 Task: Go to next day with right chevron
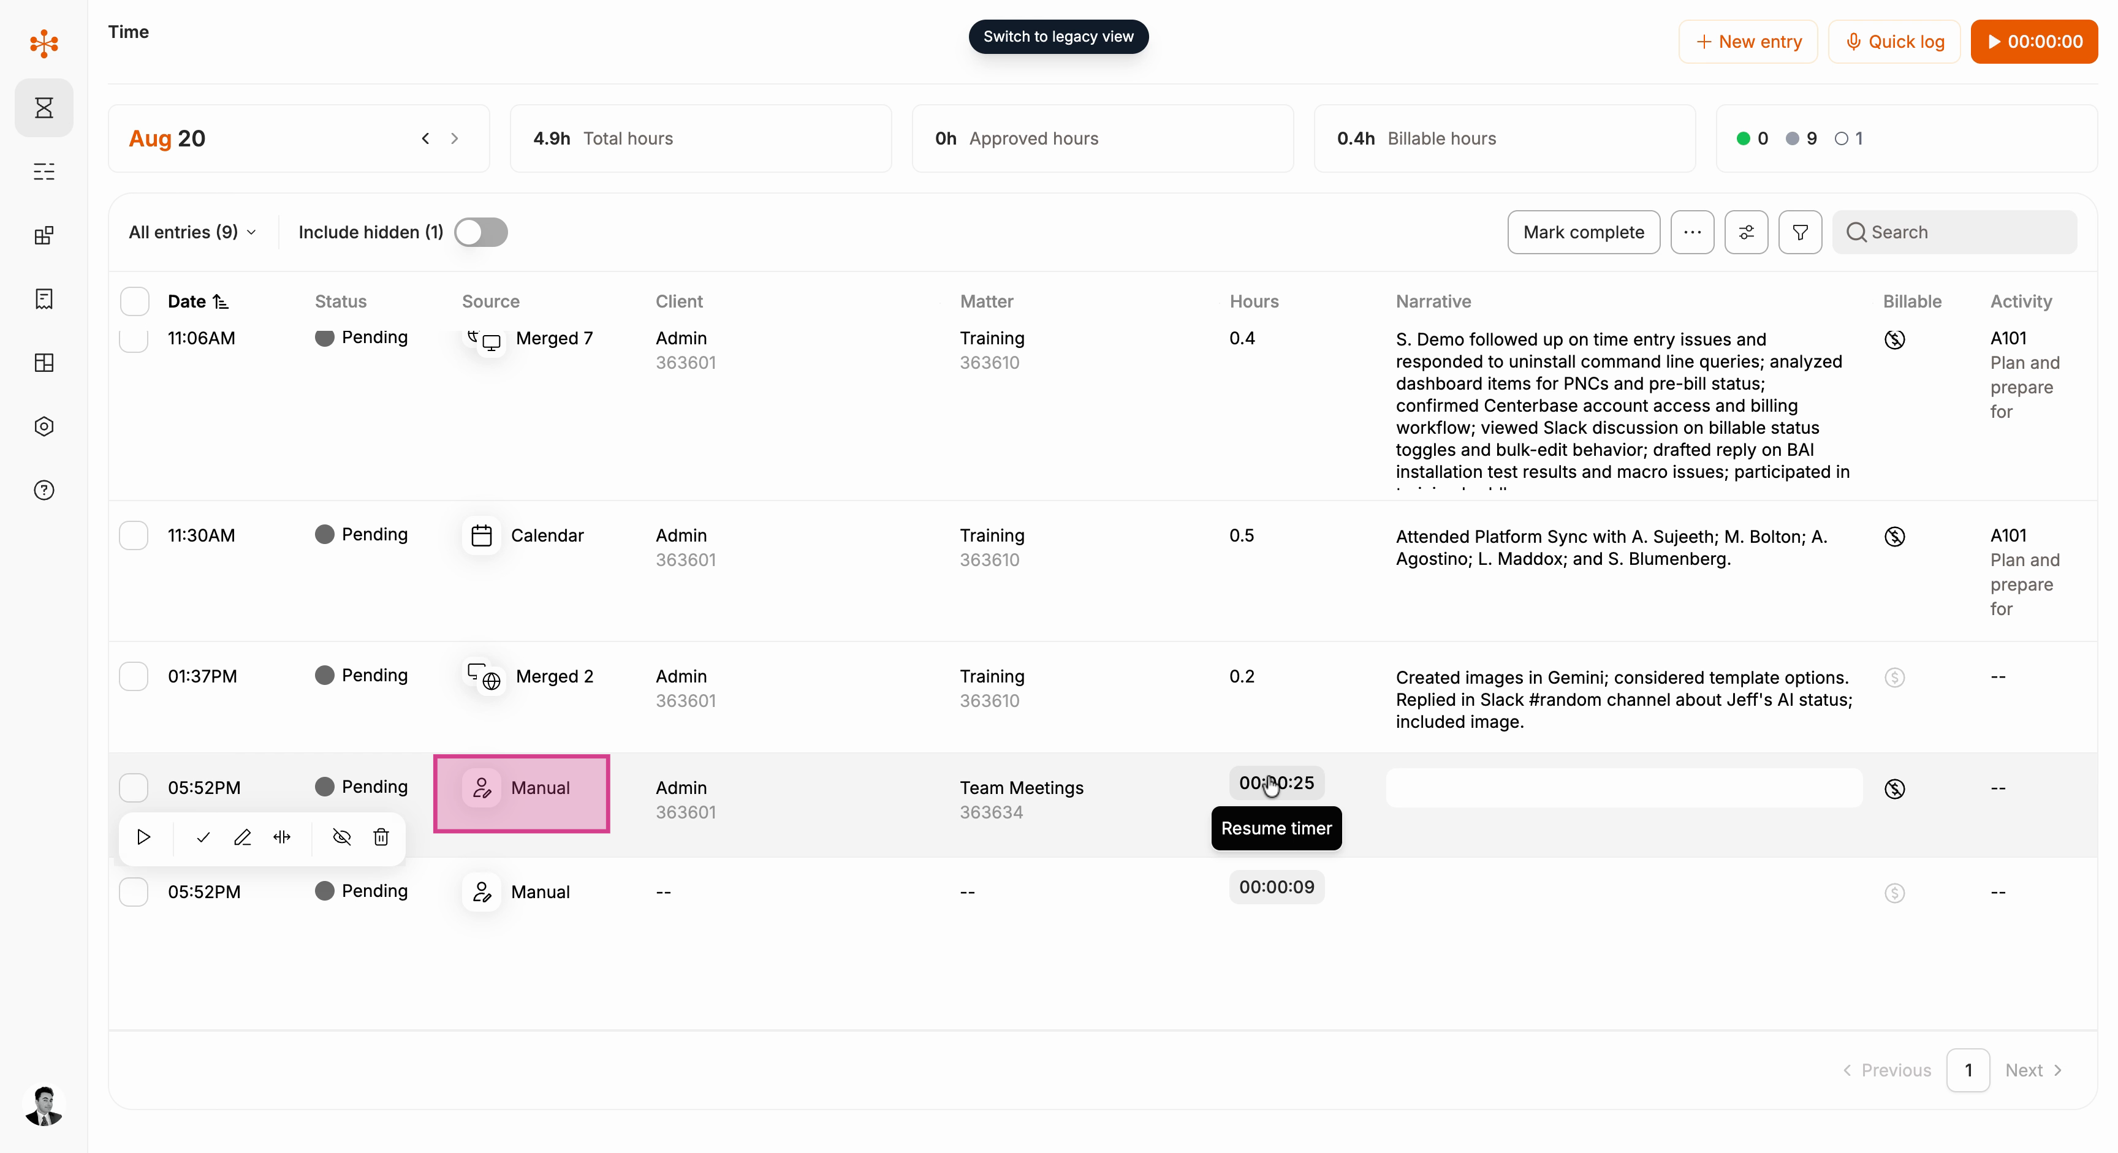tap(454, 139)
